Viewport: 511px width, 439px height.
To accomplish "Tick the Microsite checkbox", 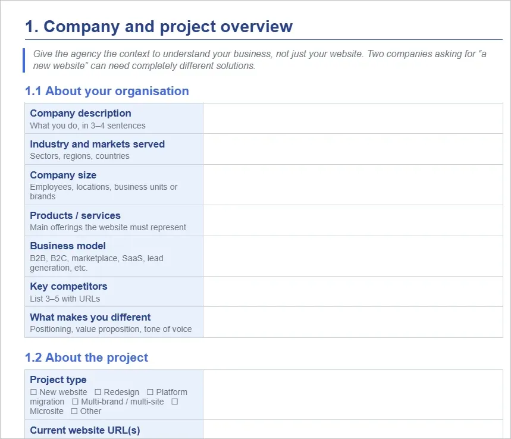I will coord(175,402).
